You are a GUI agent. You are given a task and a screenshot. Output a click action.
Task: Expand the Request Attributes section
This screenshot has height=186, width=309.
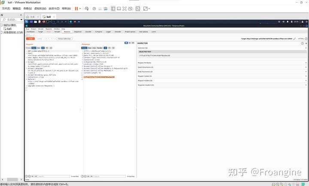point(222,63)
